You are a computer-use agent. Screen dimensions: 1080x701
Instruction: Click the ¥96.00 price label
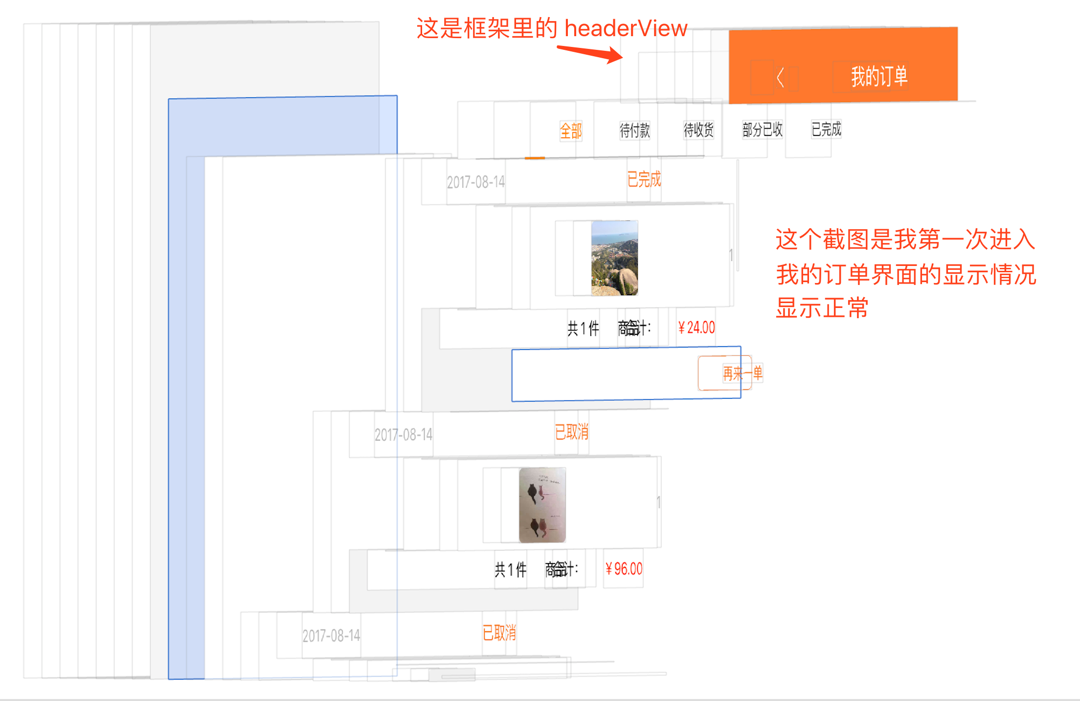tap(623, 569)
